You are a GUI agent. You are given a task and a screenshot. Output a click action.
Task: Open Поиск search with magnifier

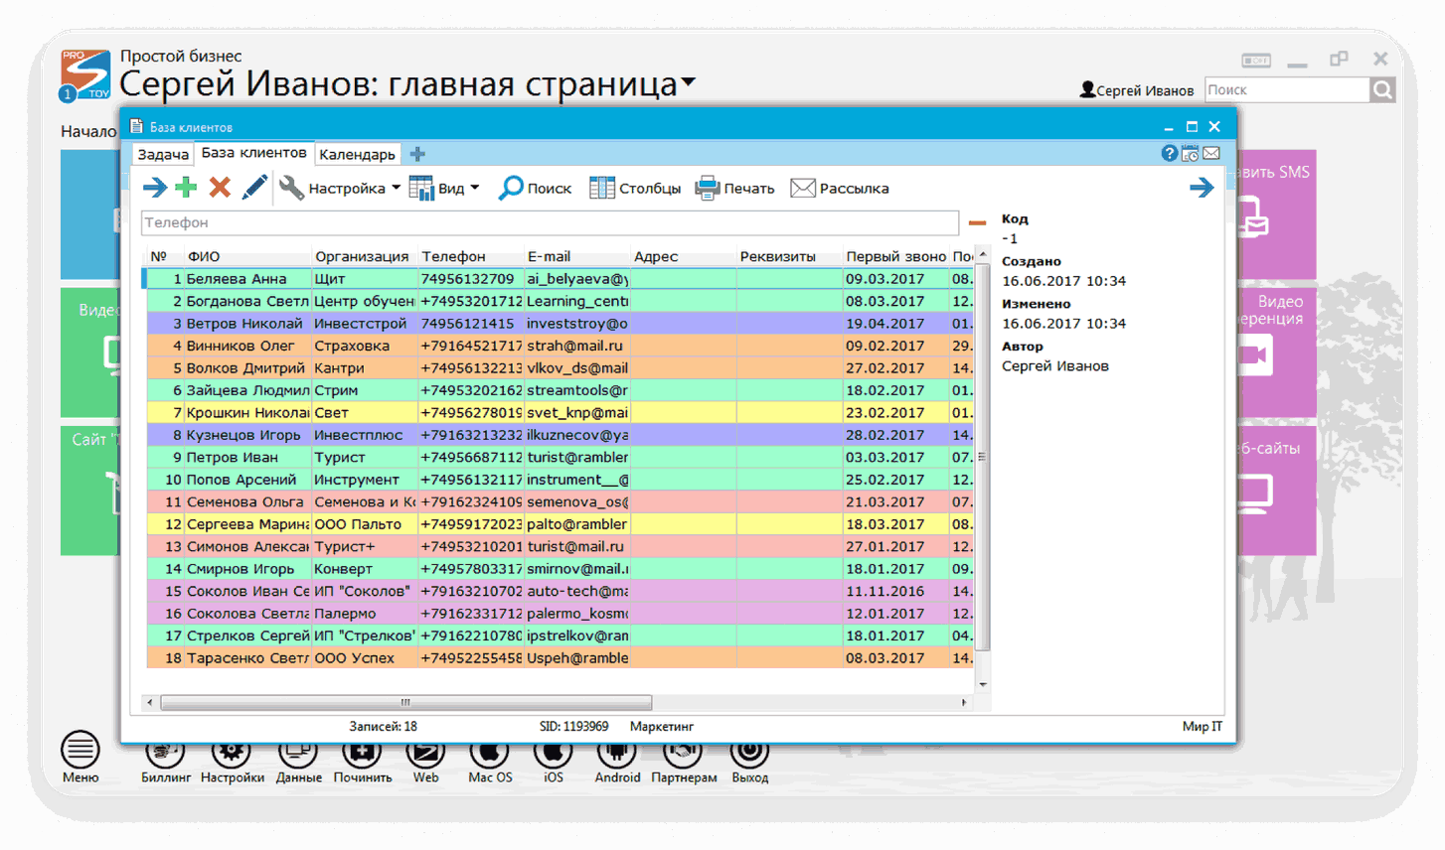coord(535,188)
